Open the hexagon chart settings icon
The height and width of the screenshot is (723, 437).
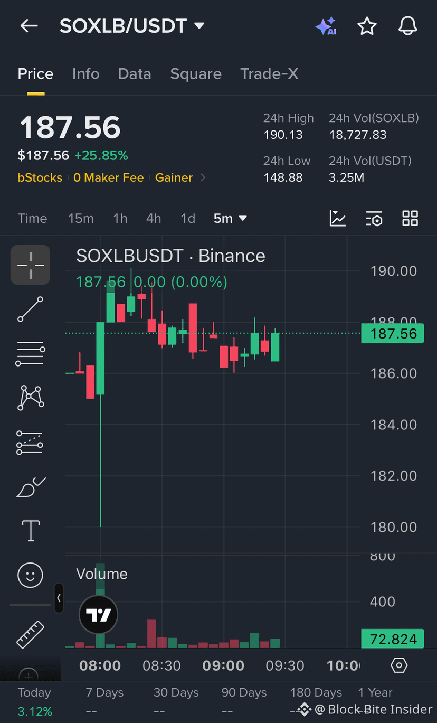coord(399,665)
